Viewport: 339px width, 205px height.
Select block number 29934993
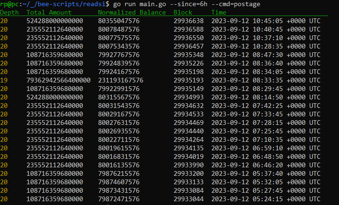[x=189, y=97]
